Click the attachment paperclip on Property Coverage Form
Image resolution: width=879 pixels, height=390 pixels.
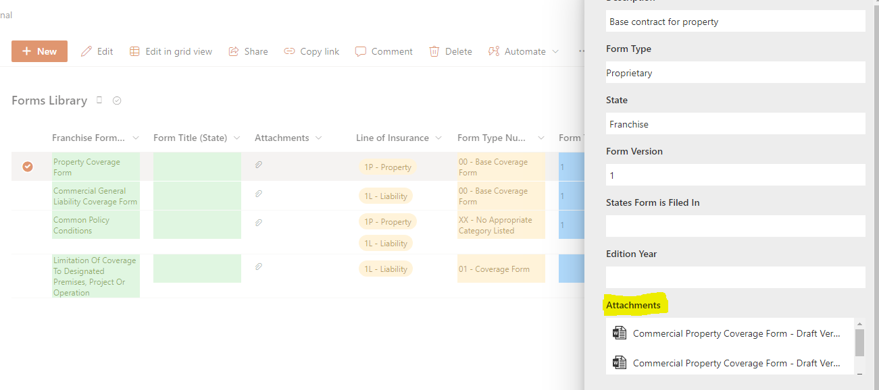coord(259,163)
